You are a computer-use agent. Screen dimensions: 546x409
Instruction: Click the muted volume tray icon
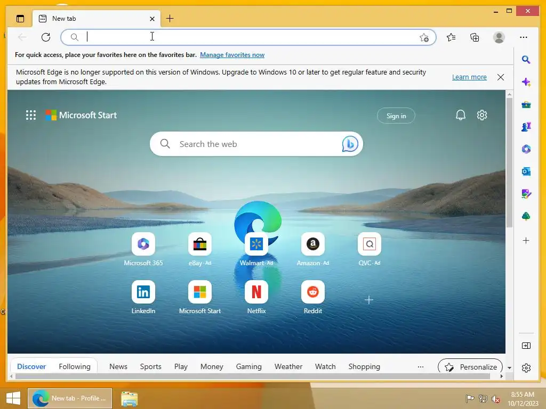coord(495,398)
